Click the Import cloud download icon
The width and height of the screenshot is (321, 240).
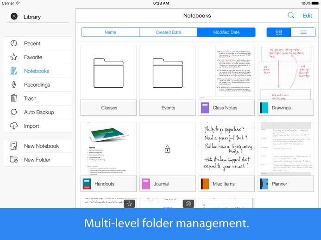pyautogui.click(x=14, y=126)
